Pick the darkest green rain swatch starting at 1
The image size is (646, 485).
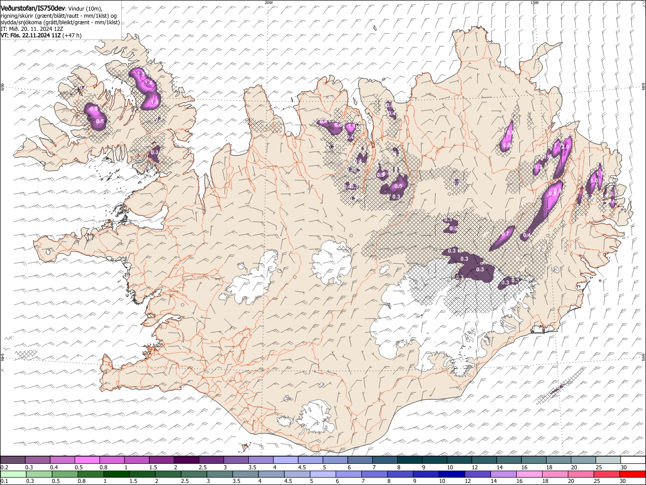tap(116, 474)
